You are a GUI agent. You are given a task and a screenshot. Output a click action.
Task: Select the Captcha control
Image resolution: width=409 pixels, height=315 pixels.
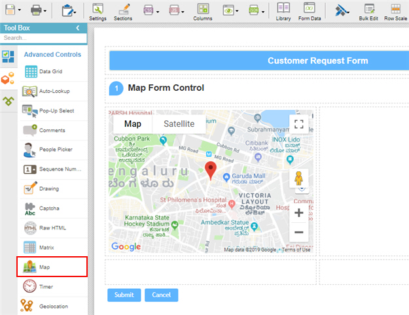point(54,208)
